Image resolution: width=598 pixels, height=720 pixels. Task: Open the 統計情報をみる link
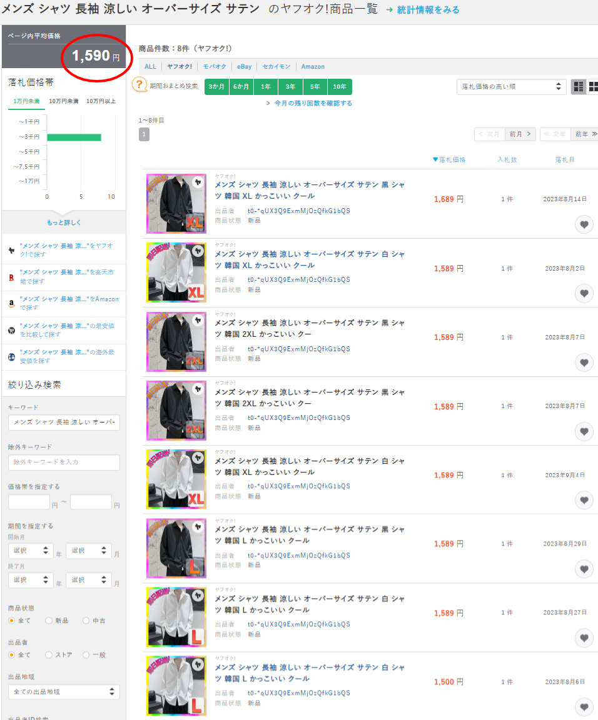click(428, 10)
